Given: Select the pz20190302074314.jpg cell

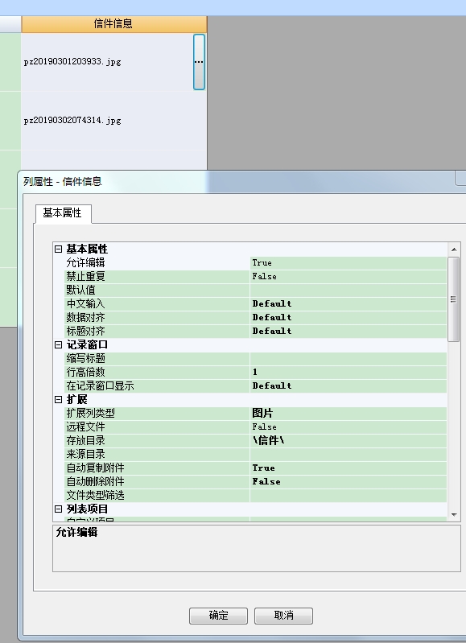Looking at the screenshot, I should click(114, 121).
